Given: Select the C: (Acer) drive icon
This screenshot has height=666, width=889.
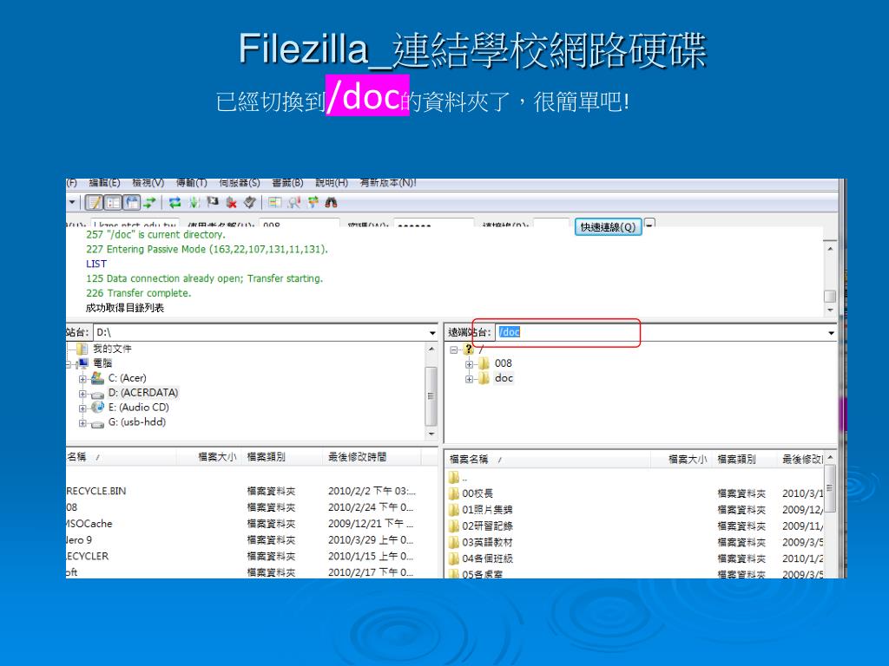Looking at the screenshot, I should pos(97,378).
